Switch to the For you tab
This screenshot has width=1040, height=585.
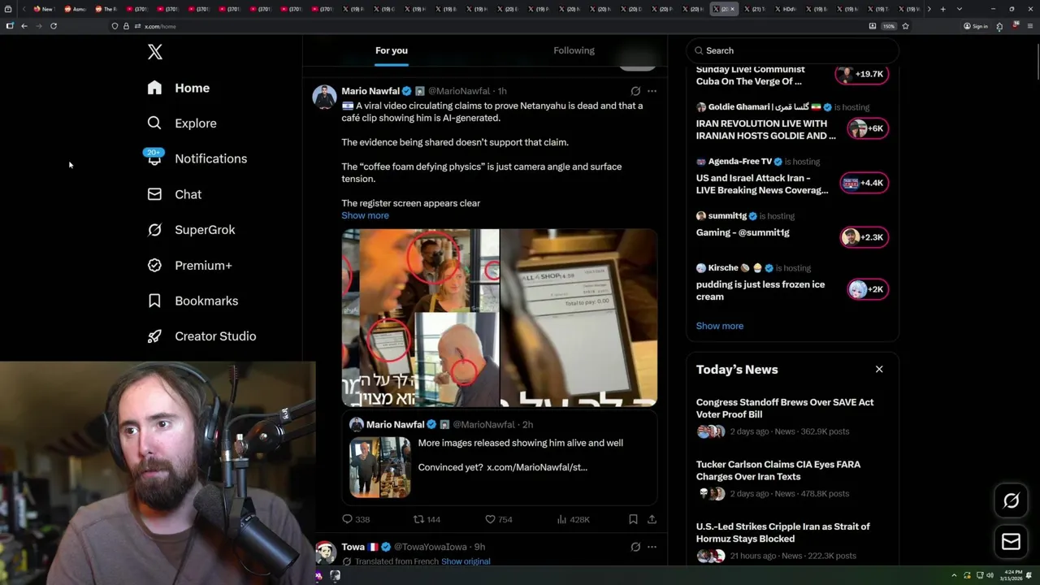(392, 50)
